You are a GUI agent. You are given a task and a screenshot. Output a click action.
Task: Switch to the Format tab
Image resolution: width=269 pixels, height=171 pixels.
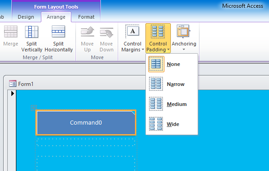(x=86, y=17)
